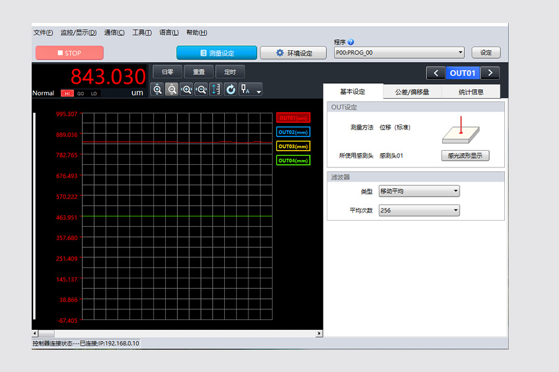Open the 平均次数 256 dropdown
The image size is (559, 372).
[x=419, y=210]
